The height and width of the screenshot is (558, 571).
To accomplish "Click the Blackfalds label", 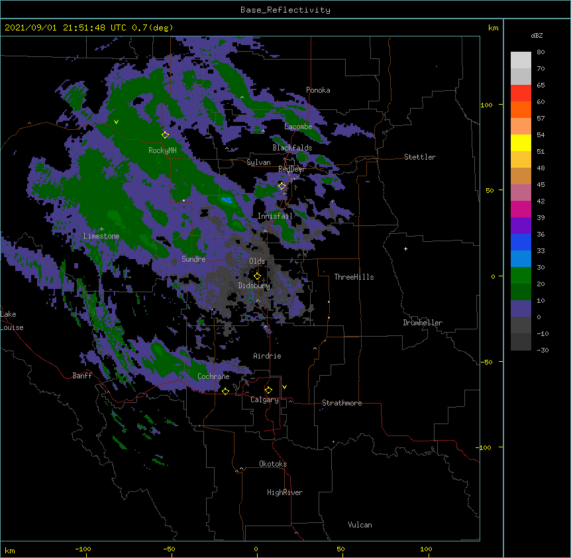I will coord(292,148).
